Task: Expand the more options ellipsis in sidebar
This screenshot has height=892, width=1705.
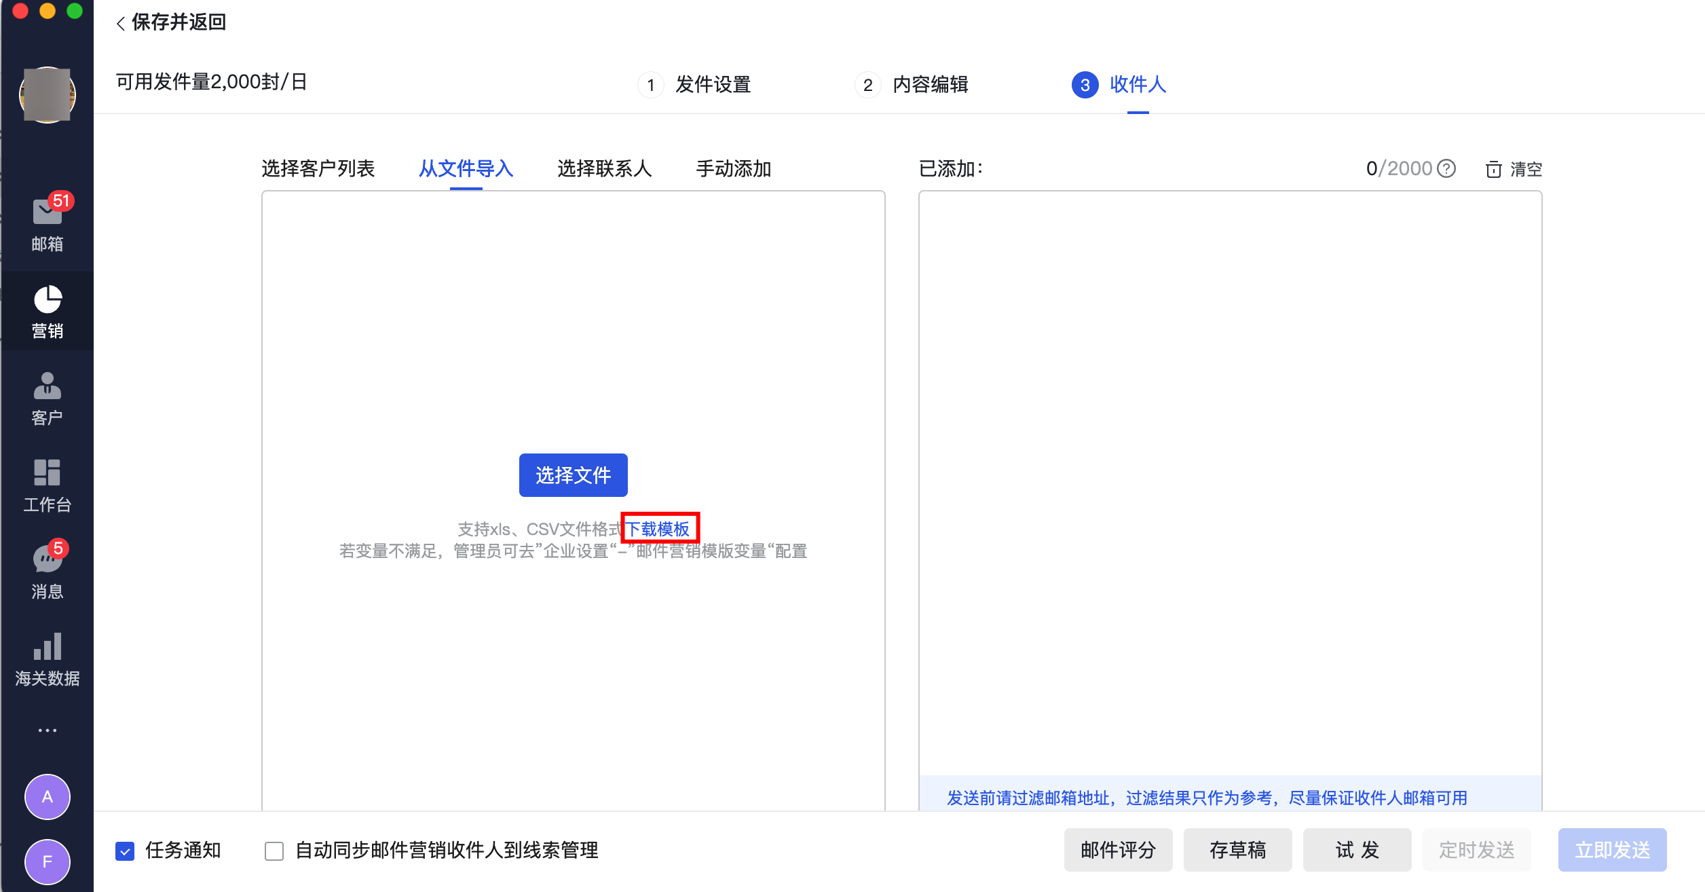Action: point(46,730)
